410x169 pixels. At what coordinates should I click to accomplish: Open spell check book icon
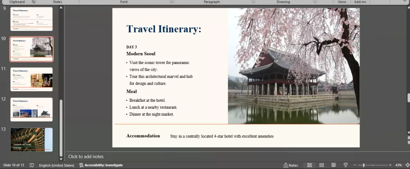pos(32,165)
